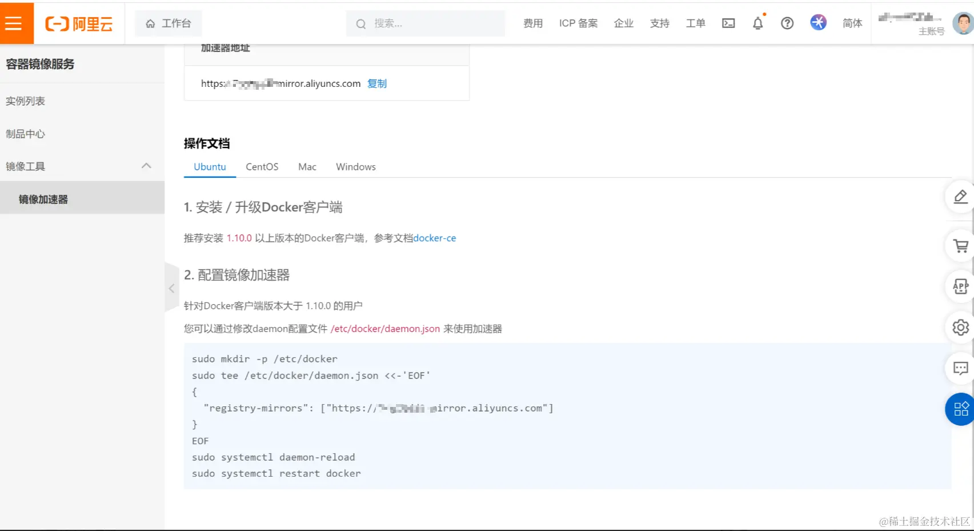Switch to the Ubuntu tab
Viewport: 974px width, 531px height.
coord(210,167)
